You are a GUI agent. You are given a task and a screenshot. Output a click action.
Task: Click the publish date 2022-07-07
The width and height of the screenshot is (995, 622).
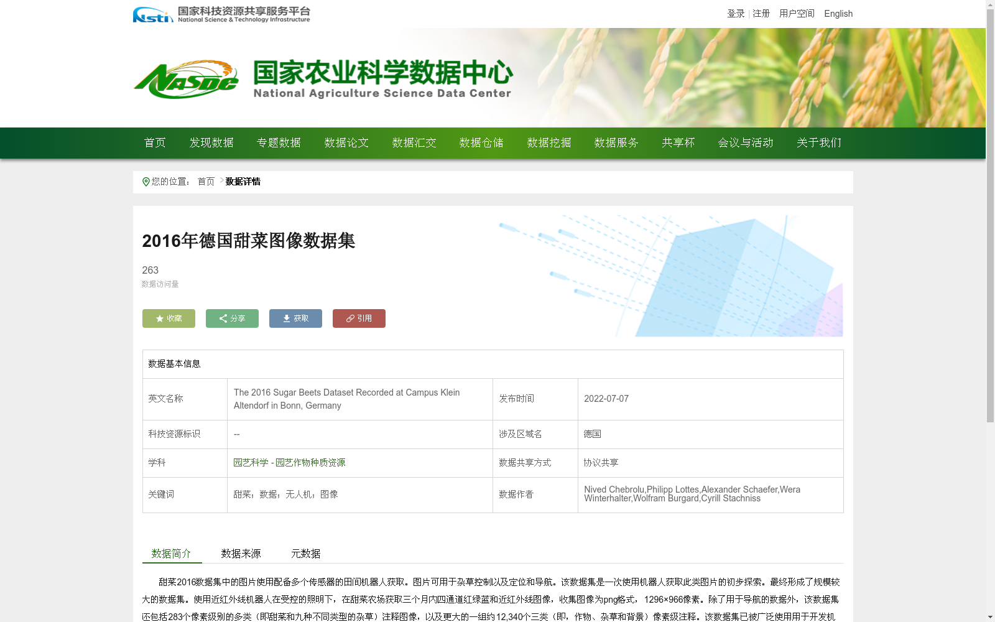[x=606, y=399]
